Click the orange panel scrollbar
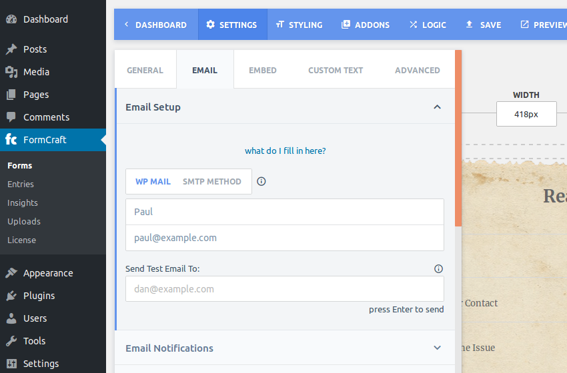567x373 pixels. pos(458,138)
